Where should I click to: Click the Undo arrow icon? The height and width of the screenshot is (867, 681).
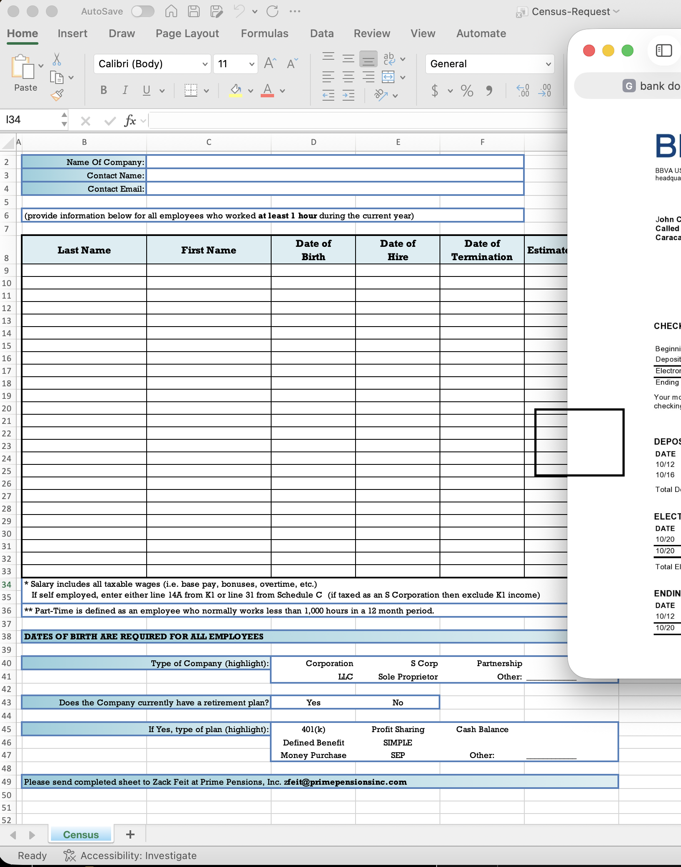(239, 11)
